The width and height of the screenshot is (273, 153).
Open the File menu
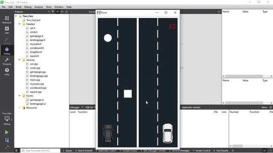(x=3, y=7)
